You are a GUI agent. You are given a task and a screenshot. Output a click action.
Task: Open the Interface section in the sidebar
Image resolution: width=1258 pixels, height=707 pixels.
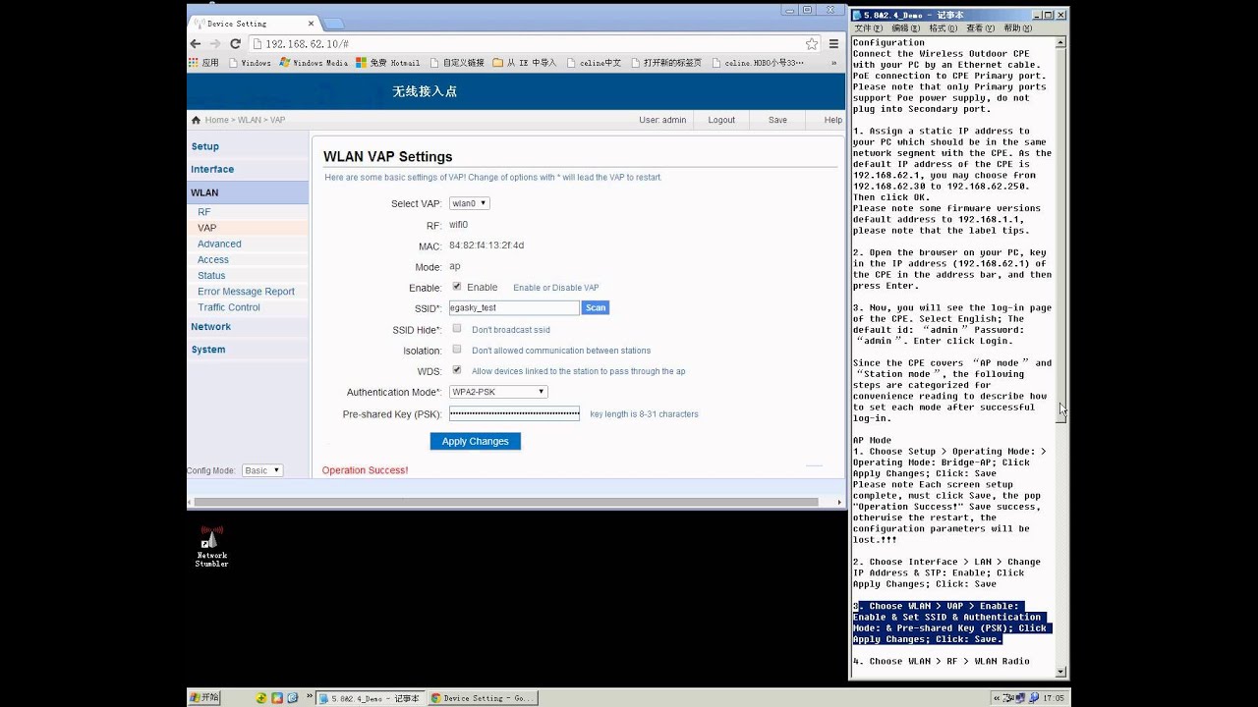212,169
